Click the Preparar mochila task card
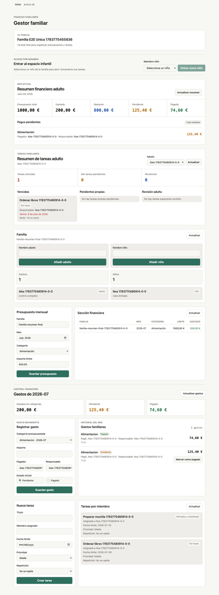Screen dimensions: 219x595 pos(141,525)
